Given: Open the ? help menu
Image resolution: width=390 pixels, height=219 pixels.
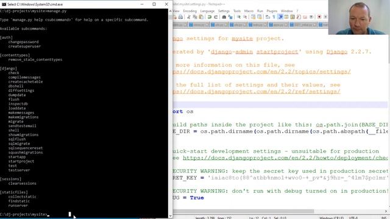Looking at the screenshot, I should (297, 11).
